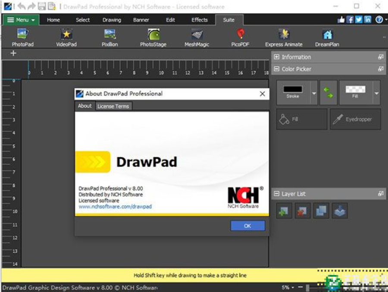
Task: Open PicoPDF editor
Action: (x=240, y=38)
